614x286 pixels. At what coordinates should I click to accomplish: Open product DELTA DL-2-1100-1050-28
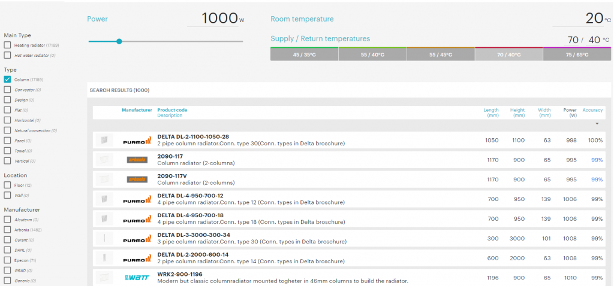click(193, 137)
